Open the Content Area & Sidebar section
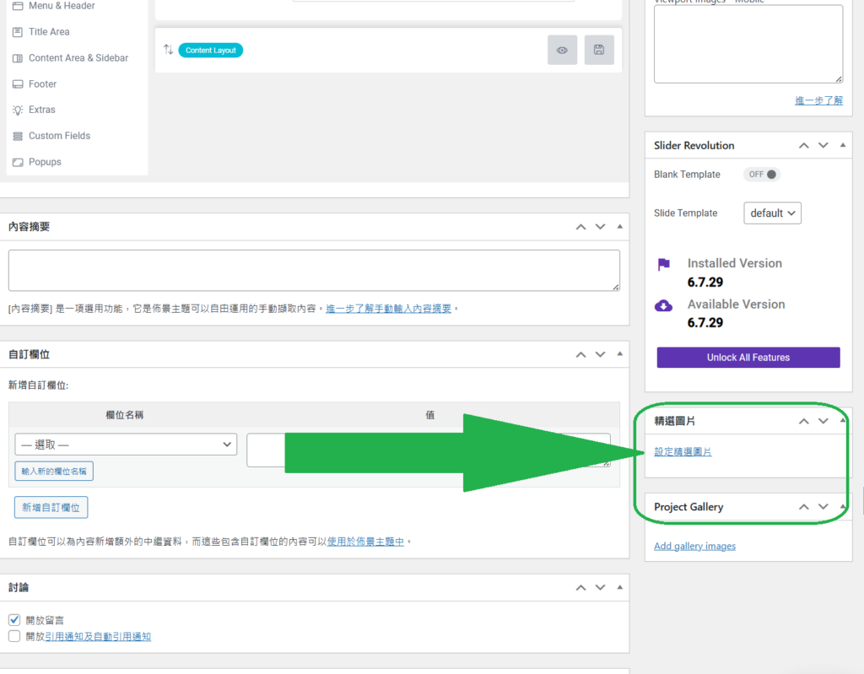This screenshot has height=674, width=864. [78, 58]
